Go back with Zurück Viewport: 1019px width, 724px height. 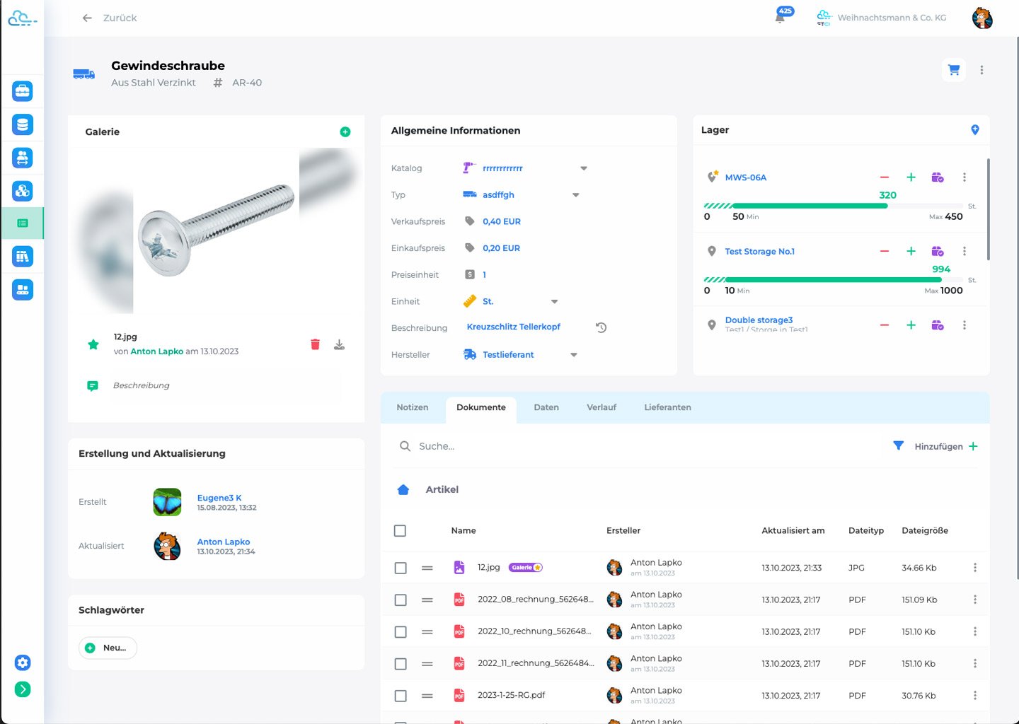coord(110,18)
